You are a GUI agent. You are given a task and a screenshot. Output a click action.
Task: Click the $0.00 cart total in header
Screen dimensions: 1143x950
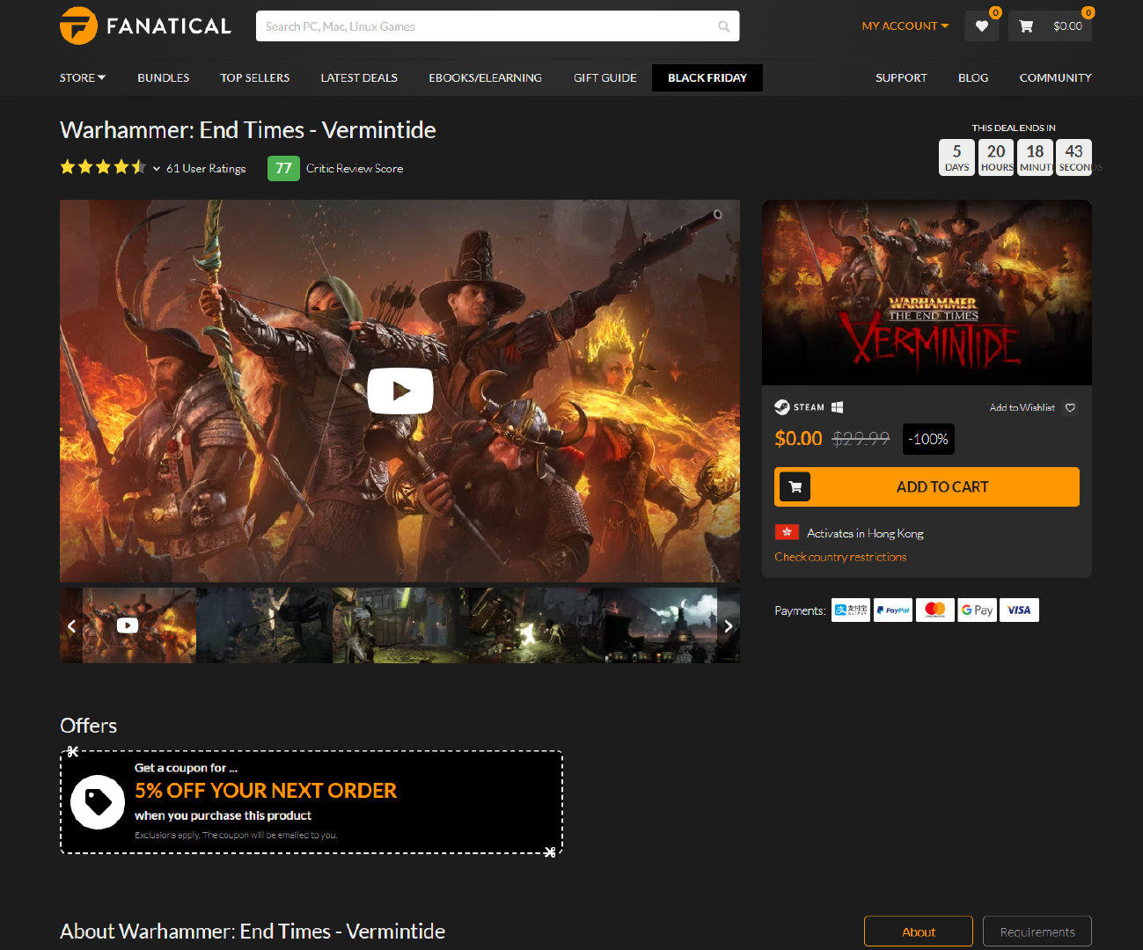[1067, 26]
